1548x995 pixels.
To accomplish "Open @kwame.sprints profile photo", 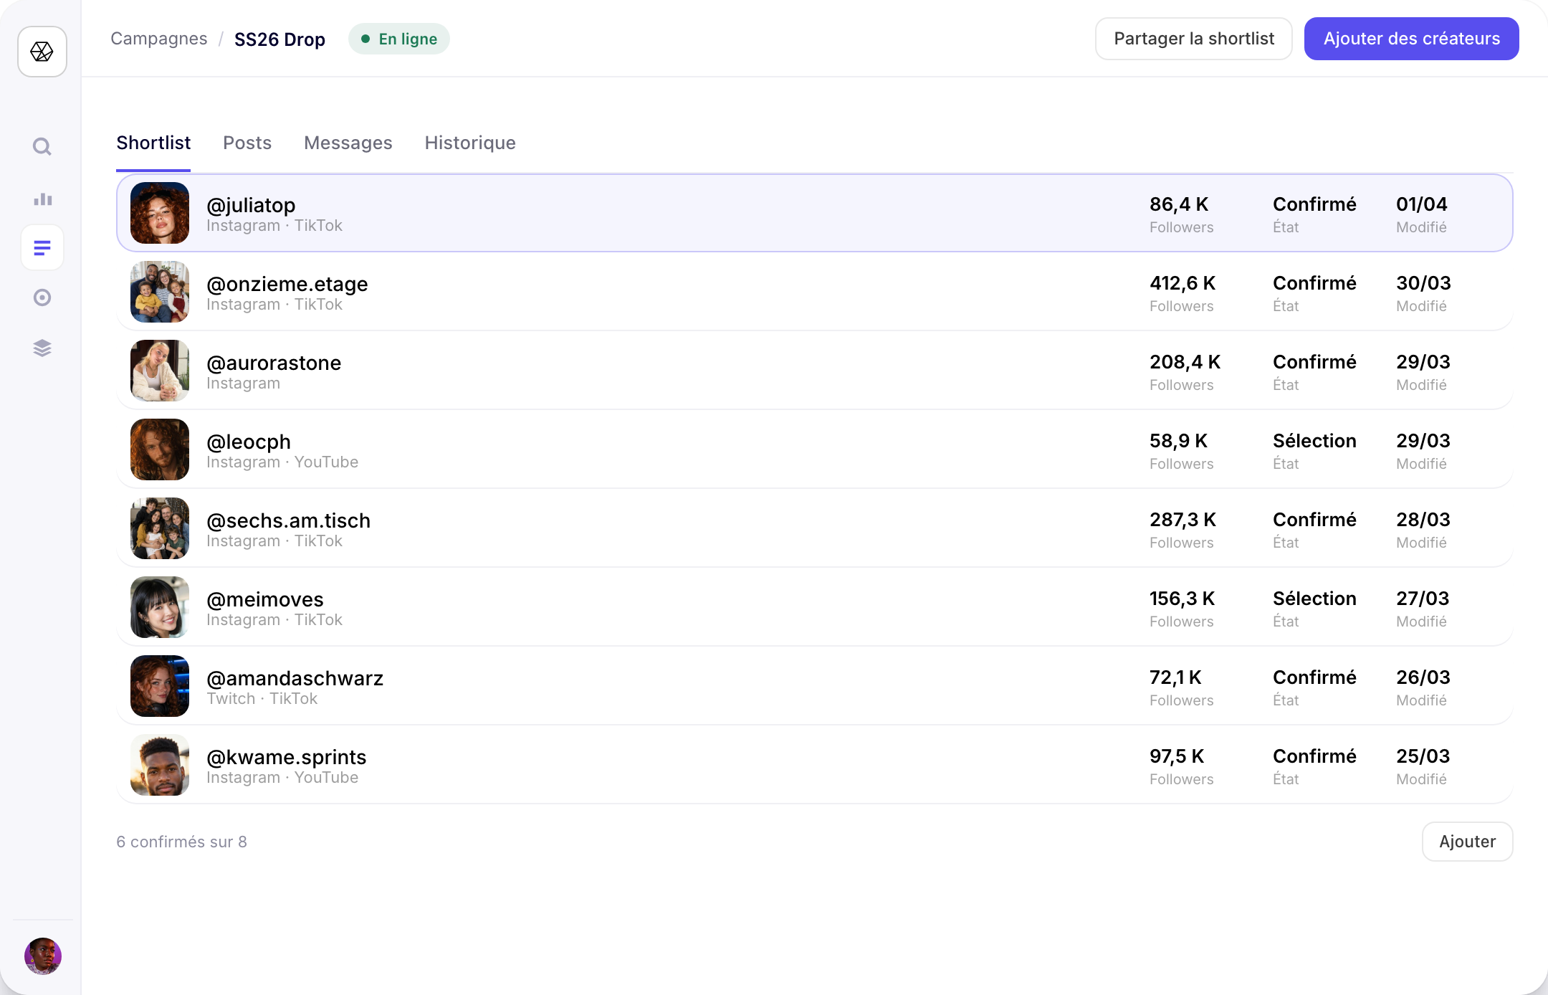I will (x=160, y=765).
